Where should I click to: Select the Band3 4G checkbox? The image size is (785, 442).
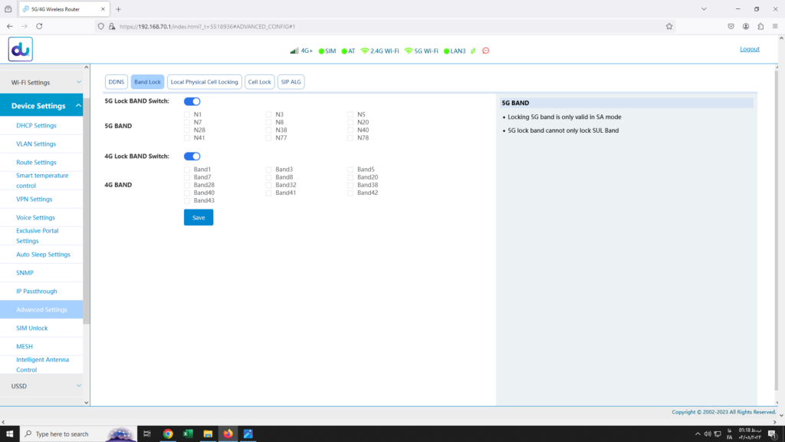coord(269,170)
